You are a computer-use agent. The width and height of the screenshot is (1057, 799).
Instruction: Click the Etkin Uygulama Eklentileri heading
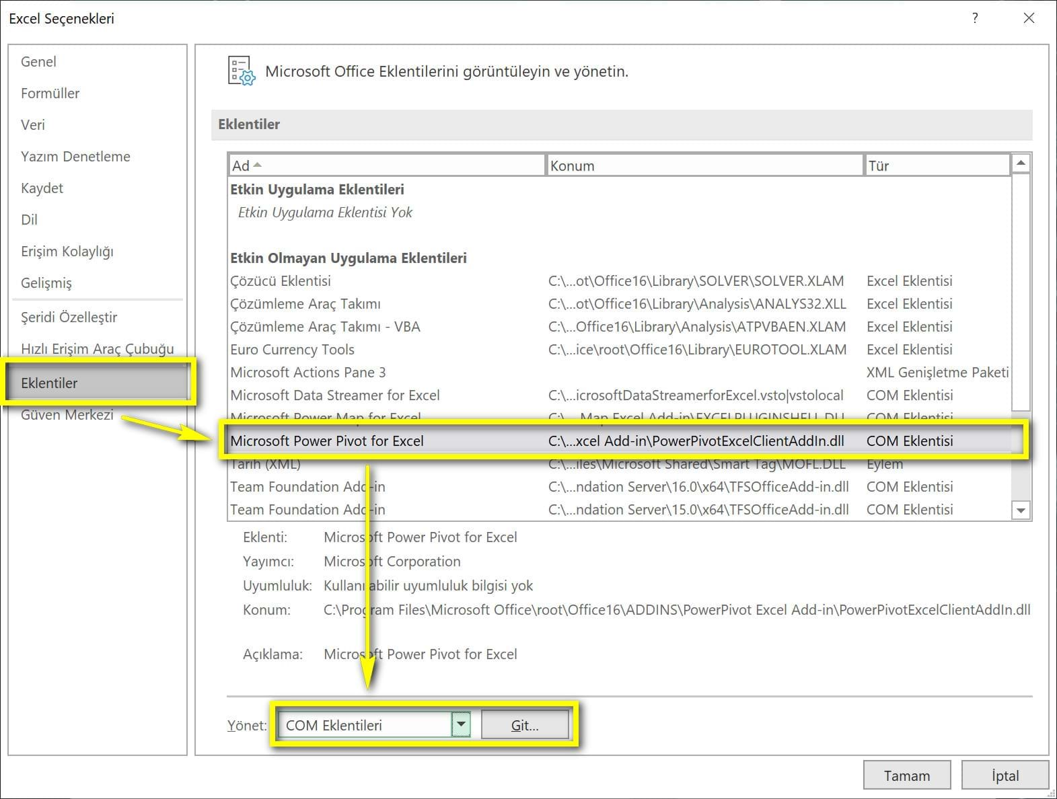[x=317, y=190]
